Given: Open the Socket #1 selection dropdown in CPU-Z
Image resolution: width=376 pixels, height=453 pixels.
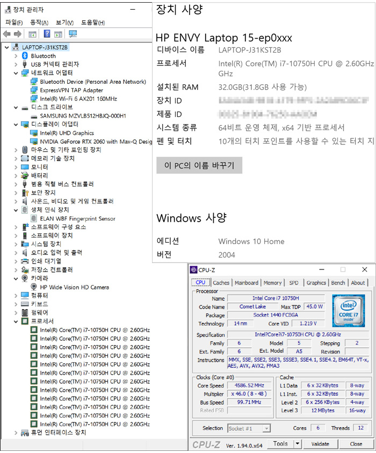Looking at the screenshot, I should [x=267, y=428].
